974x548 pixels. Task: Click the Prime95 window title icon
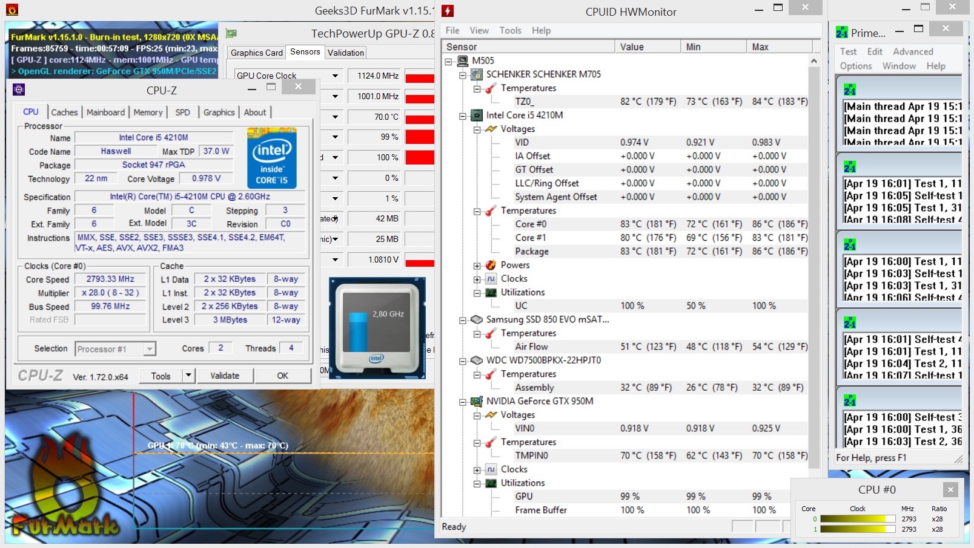(842, 33)
